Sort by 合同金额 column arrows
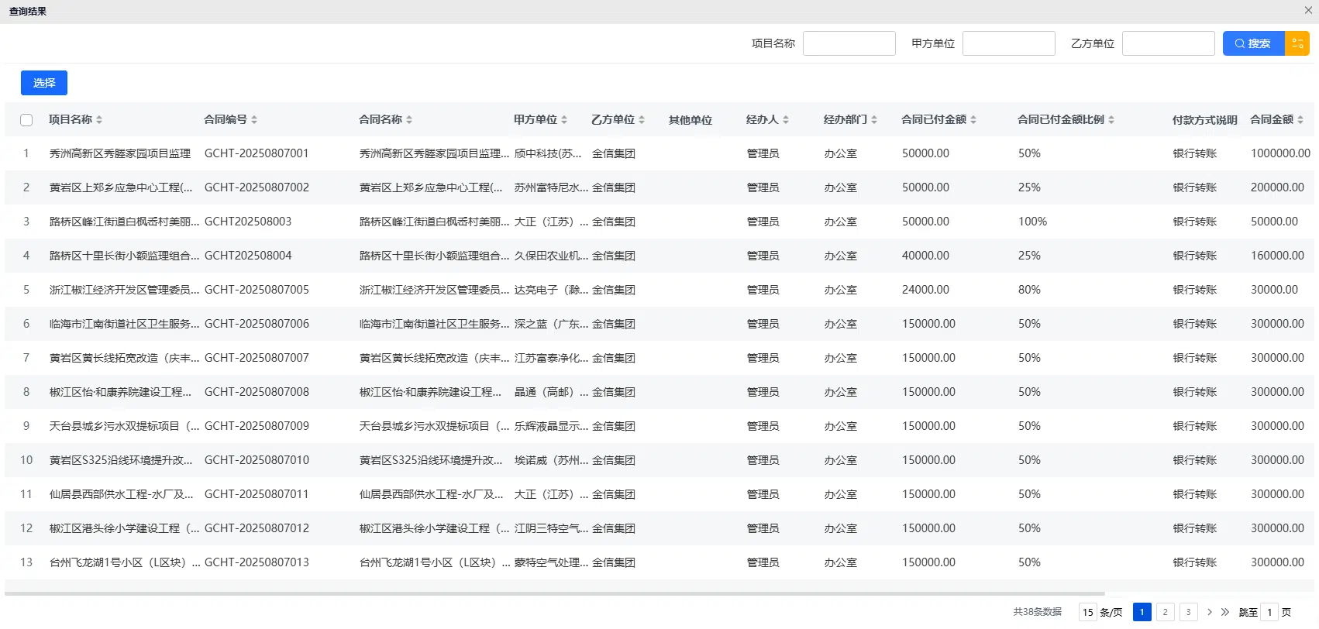 [x=1300, y=119]
